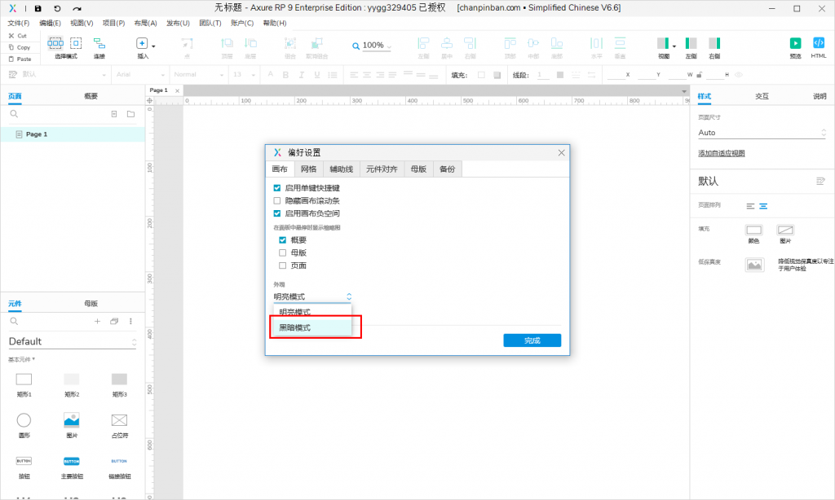Open the 发布(U) menu
Screen dimensions: 835x500
(x=178, y=23)
